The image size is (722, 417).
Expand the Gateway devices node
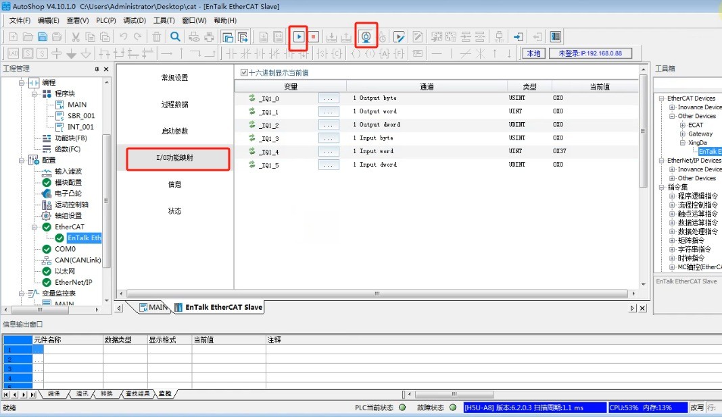[x=683, y=134]
